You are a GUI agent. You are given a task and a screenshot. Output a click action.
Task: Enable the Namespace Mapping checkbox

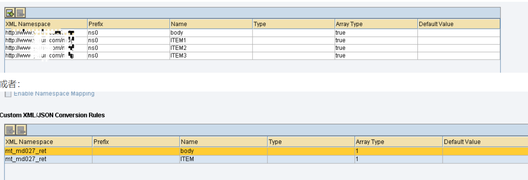coord(8,94)
